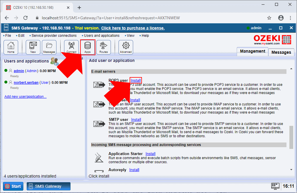The height and width of the screenshot is (193, 297).
Task: Click the norbert.serban user person icon
Action: point(11,82)
